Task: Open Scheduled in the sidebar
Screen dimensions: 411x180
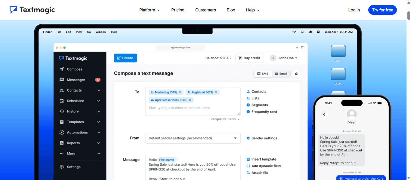Action: (x=76, y=101)
